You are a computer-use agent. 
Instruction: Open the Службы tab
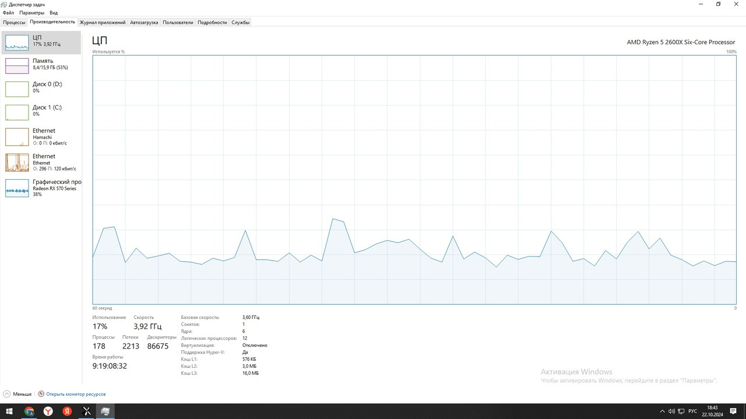point(241,22)
